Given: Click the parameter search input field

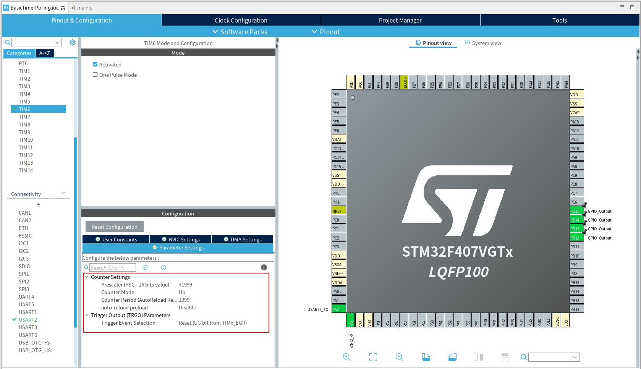Looking at the screenshot, I should tap(113, 267).
